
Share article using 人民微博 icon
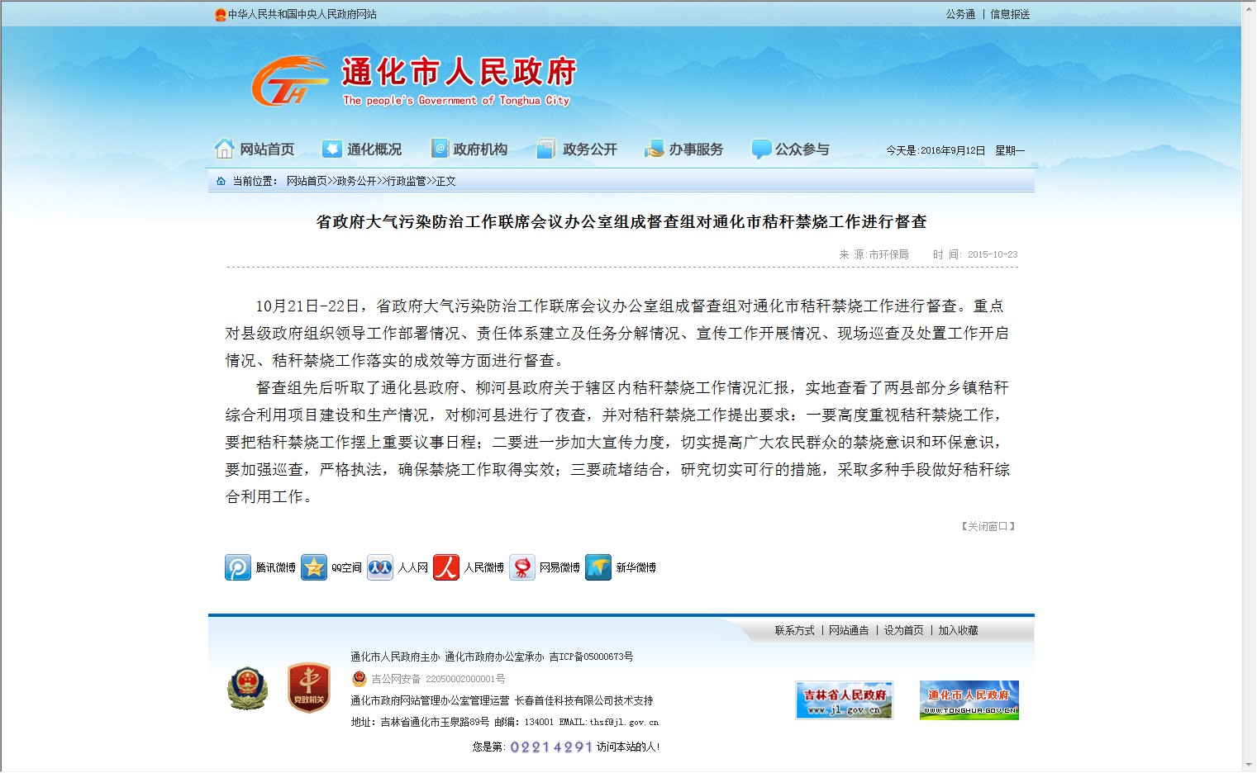point(446,567)
